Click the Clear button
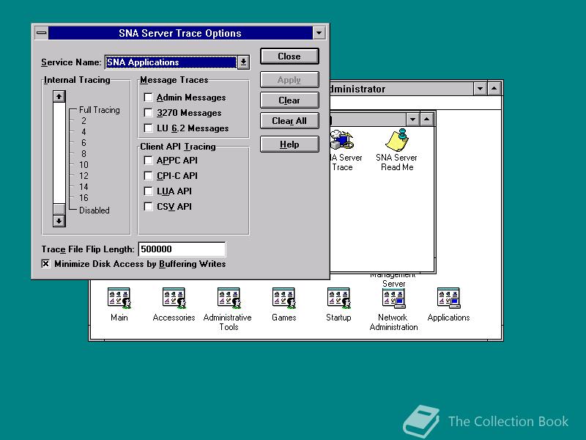This screenshot has width=586, height=440. click(289, 100)
